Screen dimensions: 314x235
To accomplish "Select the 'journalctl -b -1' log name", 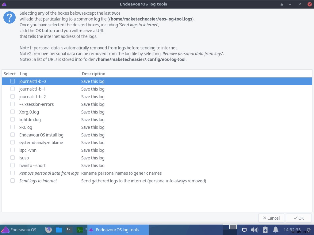I will [33, 89].
